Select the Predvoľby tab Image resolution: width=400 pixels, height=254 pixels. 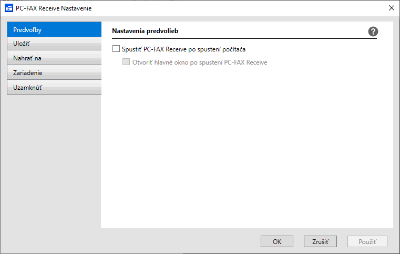[54, 29]
